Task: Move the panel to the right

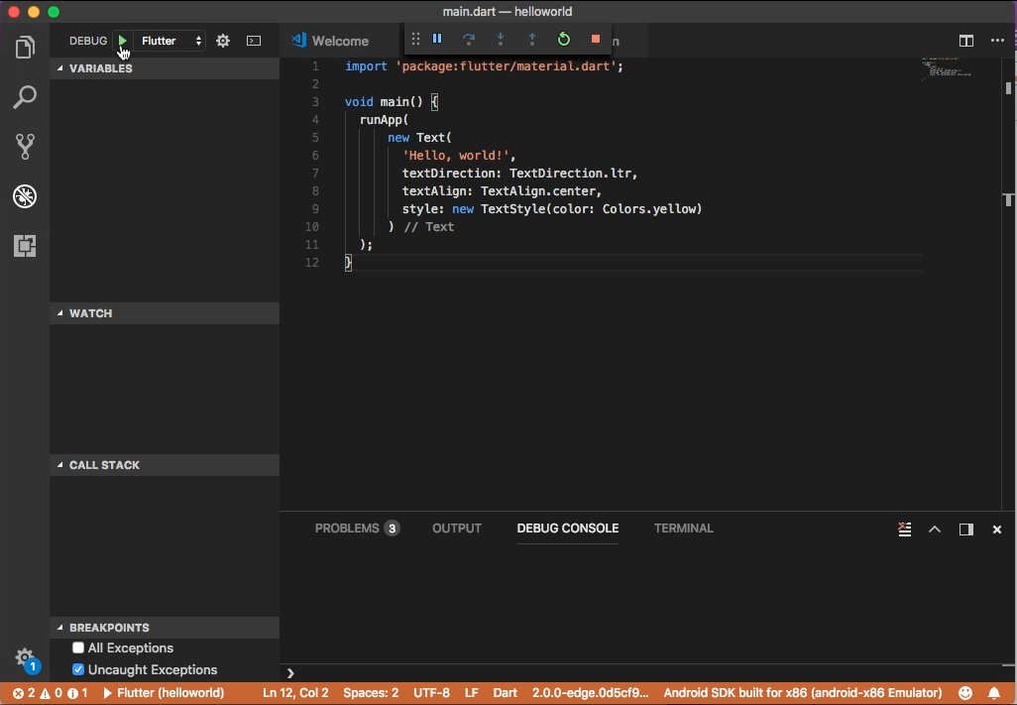Action: point(965,529)
